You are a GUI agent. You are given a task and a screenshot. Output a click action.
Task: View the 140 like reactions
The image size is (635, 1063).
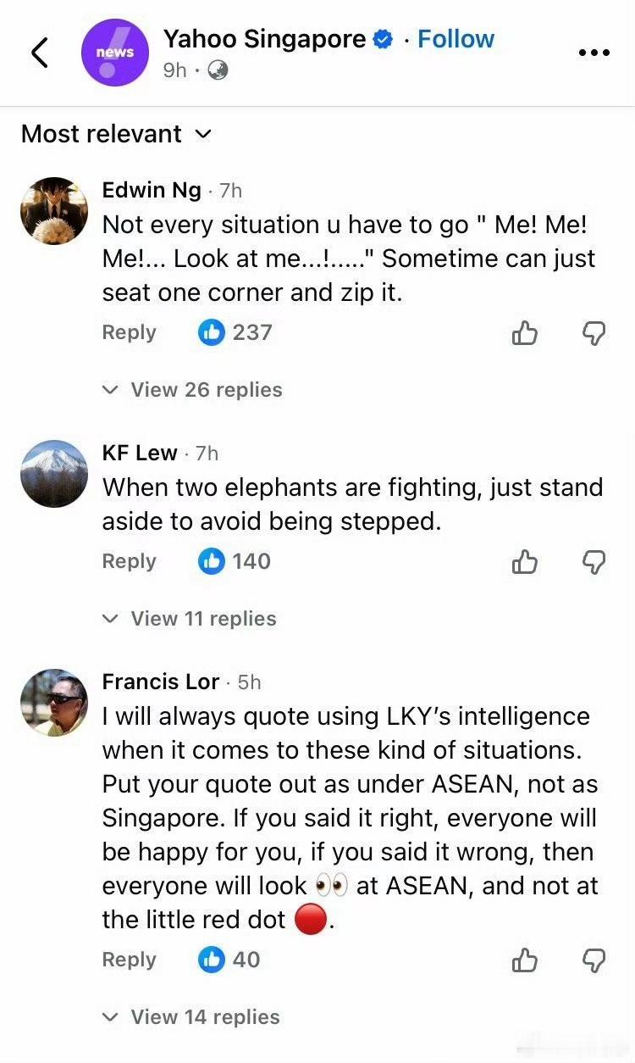point(235,561)
